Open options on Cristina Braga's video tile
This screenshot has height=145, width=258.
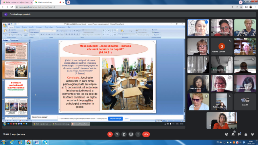206,22
